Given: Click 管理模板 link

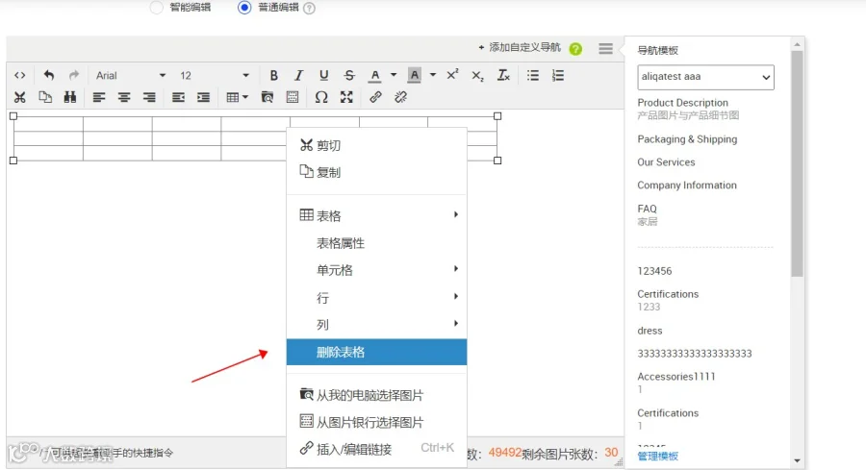Looking at the screenshot, I should click(x=658, y=457).
